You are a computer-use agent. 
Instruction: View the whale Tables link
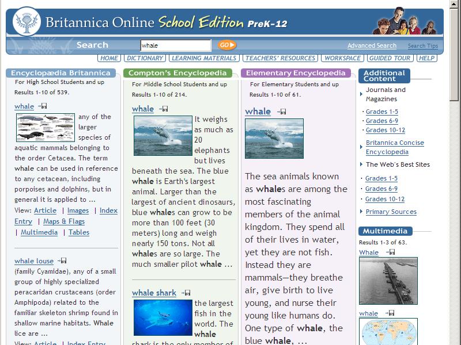[79, 232]
